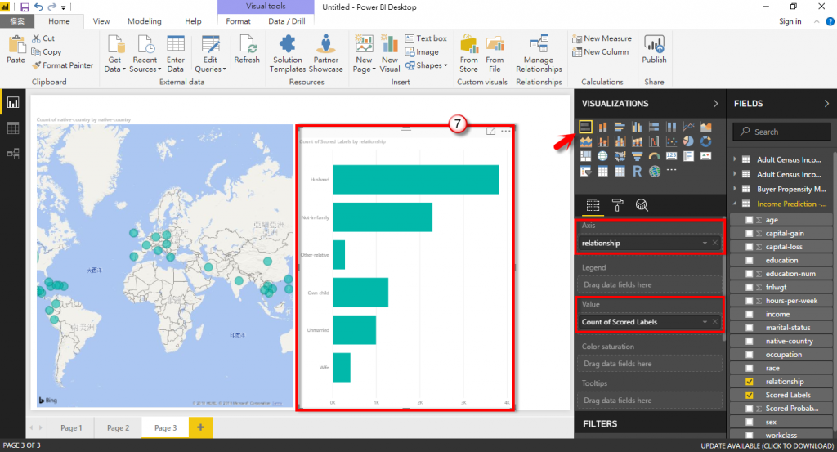Pick the Clustered bar chart visualization

(620, 127)
